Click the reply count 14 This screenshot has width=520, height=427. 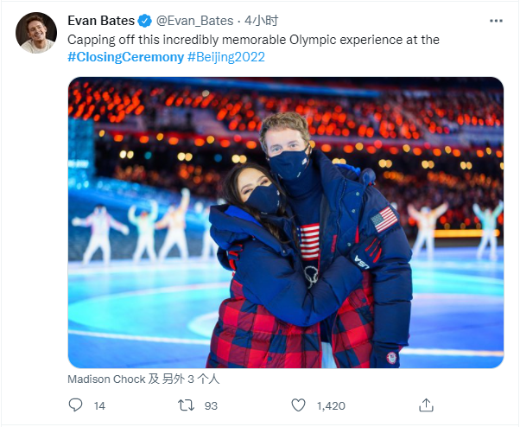pos(98,405)
